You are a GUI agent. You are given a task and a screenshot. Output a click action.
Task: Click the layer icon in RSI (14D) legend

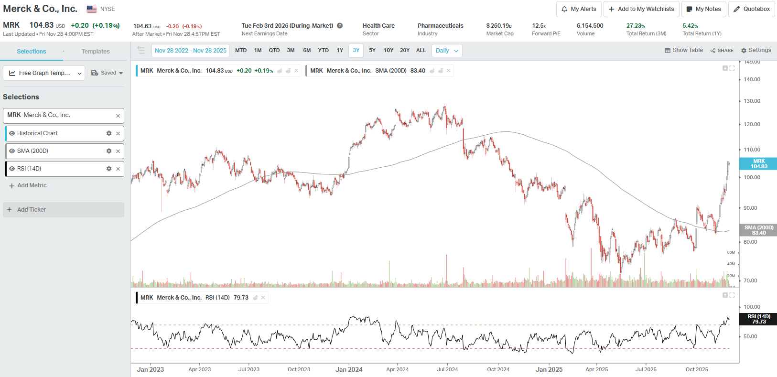255,298
